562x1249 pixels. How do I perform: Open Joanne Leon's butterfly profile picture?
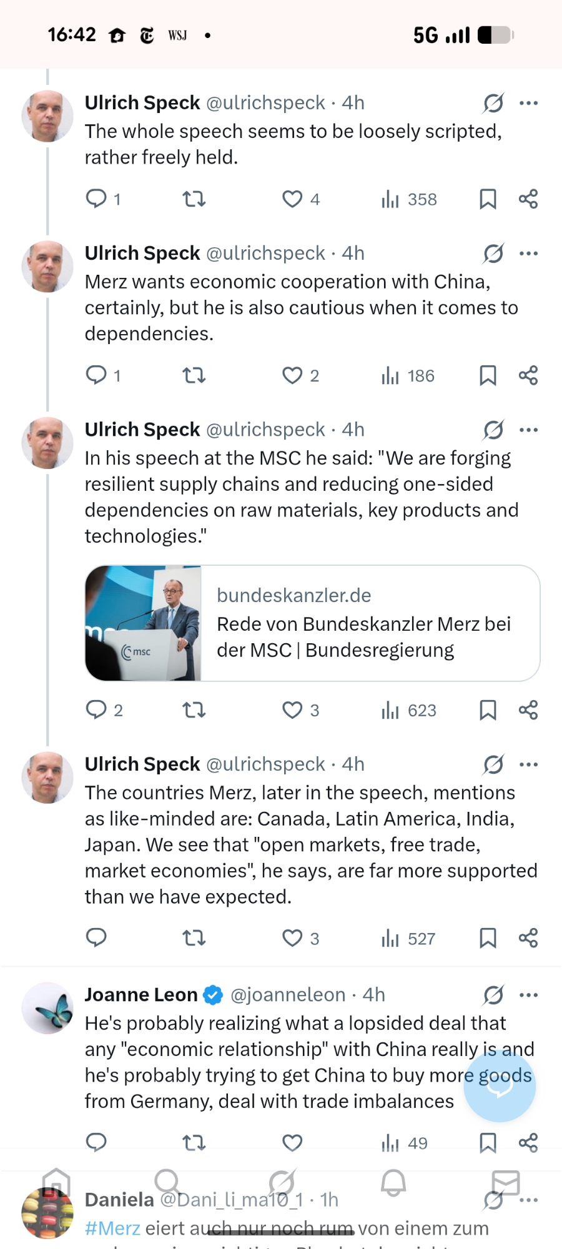click(x=47, y=1008)
